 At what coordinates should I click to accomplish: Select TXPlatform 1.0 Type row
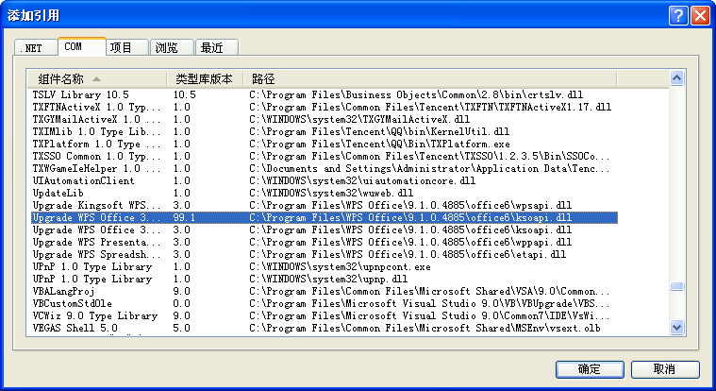(x=325, y=144)
